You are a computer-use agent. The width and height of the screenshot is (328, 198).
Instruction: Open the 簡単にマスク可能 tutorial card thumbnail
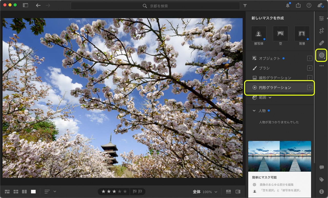pos(280,156)
